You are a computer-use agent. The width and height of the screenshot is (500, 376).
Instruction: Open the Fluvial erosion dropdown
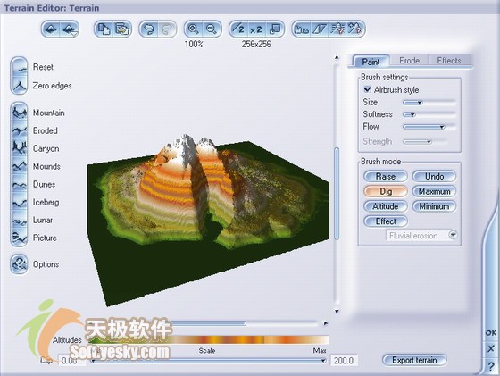point(453,235)
